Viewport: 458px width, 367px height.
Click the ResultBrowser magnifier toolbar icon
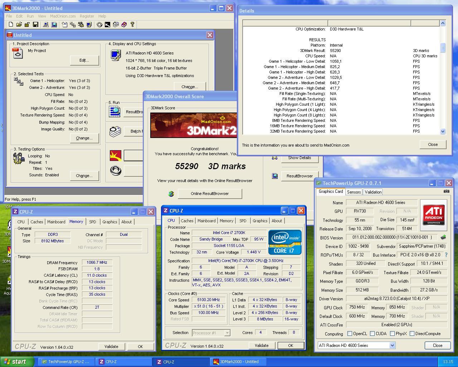54,24
